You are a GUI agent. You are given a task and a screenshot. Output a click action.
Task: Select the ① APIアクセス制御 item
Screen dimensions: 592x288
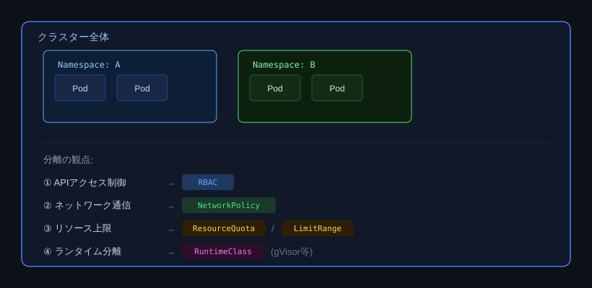point(84,183)
